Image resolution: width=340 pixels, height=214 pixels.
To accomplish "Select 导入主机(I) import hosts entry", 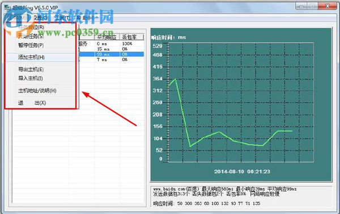I will 31,78.
